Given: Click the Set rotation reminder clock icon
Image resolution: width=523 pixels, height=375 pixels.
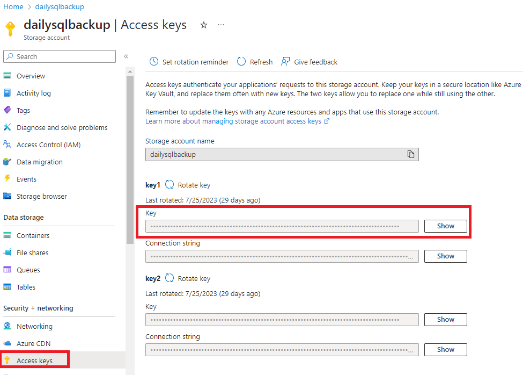Looking at the screenshot, I should click(x=154, y=61).
